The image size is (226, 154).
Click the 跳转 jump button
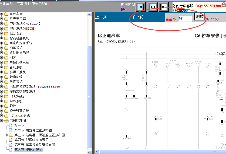pyautogui.click(x=200, y=17)
